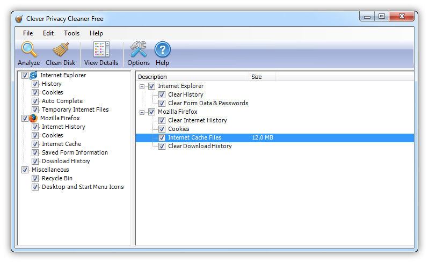
Task: Toggle Cookies checkbox under Mozilla Firefox left panel
Action: tap(35, 135)
